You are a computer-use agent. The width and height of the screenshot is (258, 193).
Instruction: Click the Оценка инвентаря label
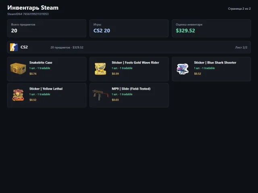[189, 25]
